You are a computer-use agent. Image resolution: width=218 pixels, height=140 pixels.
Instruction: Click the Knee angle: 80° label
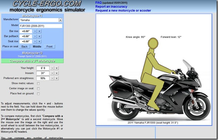(x=135, y=37)
